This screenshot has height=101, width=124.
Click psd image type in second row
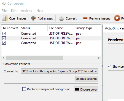click(79, 38)
